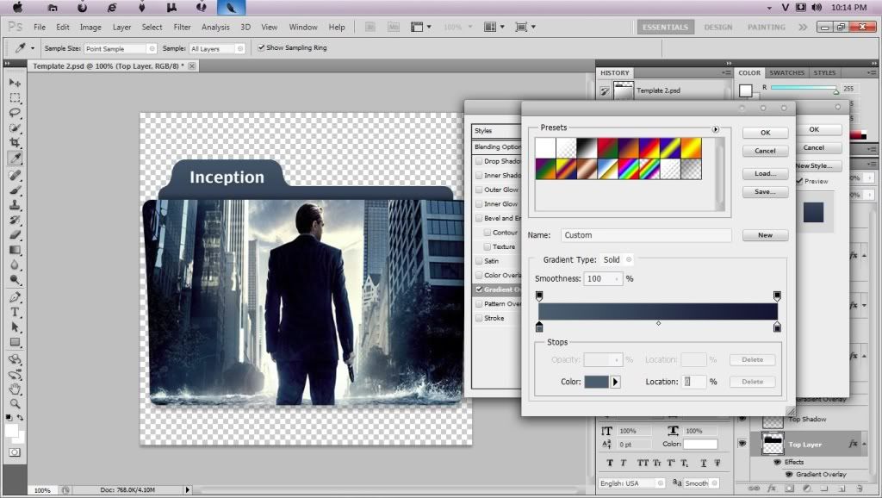882x498 pixels.
Task: Switch to the Swatches tab
Action: click(786, 72)
